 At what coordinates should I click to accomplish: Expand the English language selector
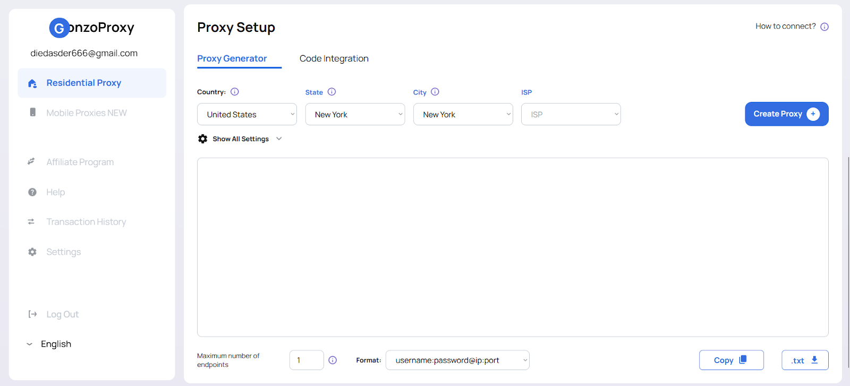coord(49,344)
